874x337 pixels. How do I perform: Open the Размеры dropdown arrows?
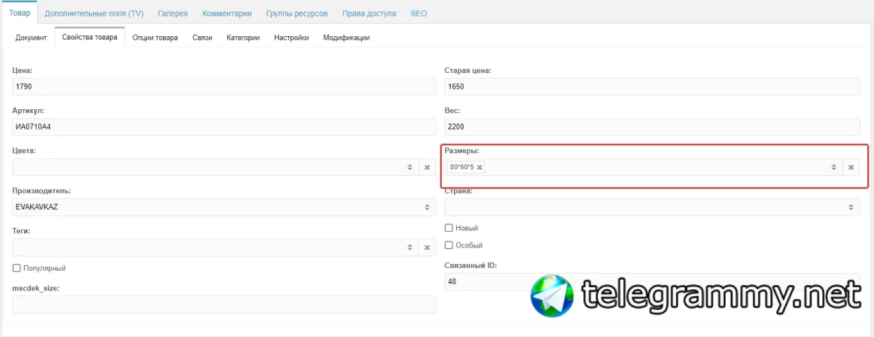point(834,167)
